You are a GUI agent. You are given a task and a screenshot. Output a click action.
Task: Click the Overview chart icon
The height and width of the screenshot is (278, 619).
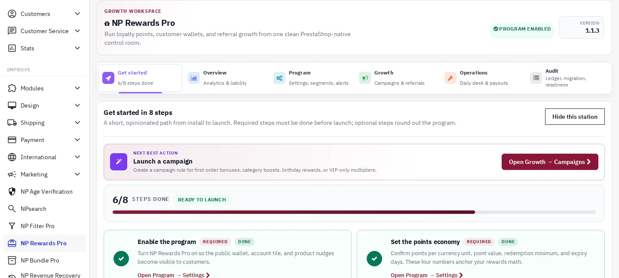point(194,78)
